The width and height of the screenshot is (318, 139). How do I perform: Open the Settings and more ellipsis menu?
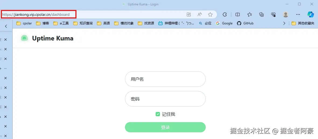pos(298,14)
